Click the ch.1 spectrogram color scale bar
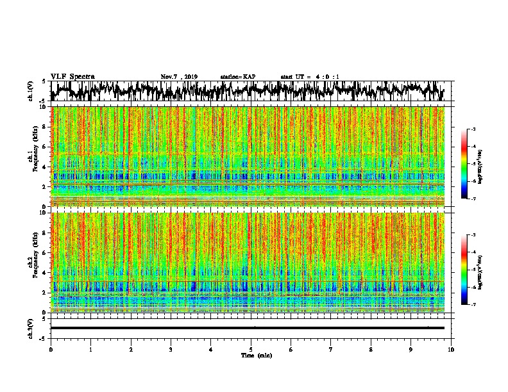Image resolution: width=508 pixels, height=392 pixels. tap(464, 164)
